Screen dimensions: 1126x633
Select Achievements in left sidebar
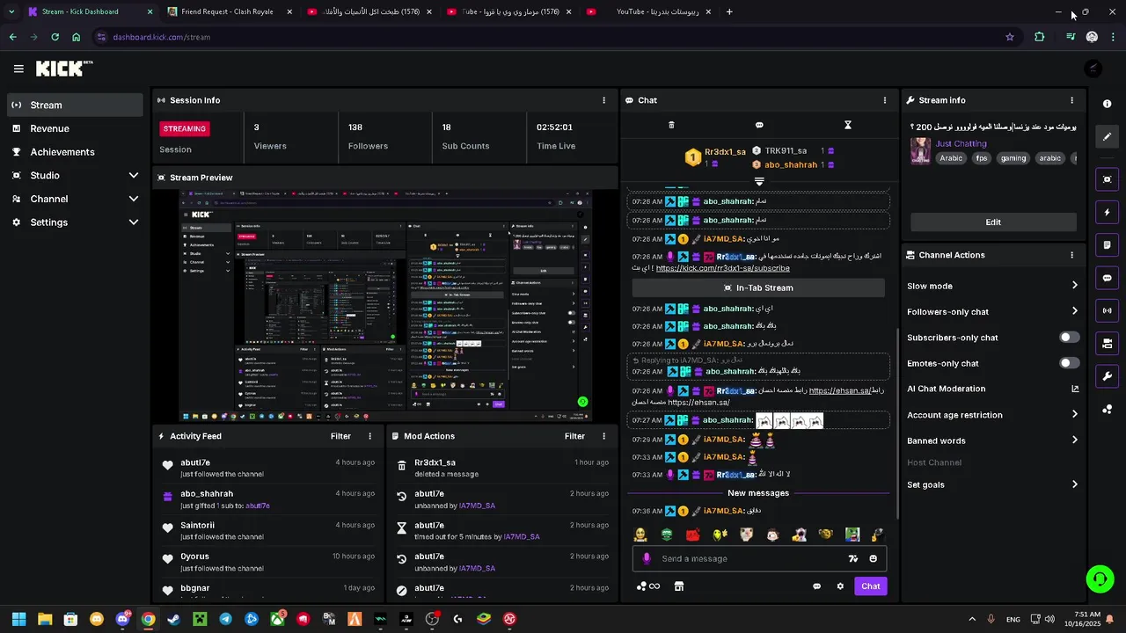point(75,152)
